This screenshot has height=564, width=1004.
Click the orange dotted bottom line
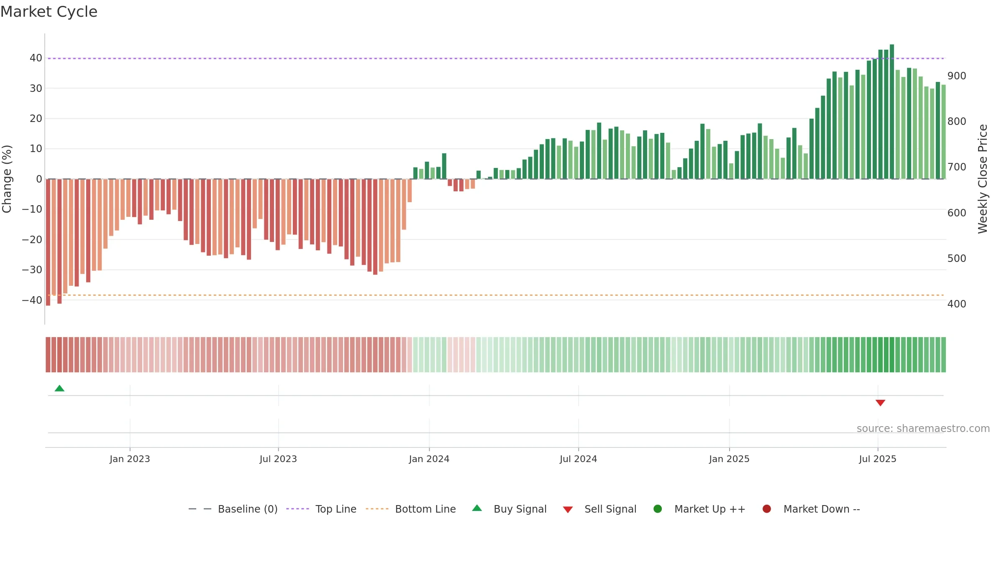tap(496, 295)
